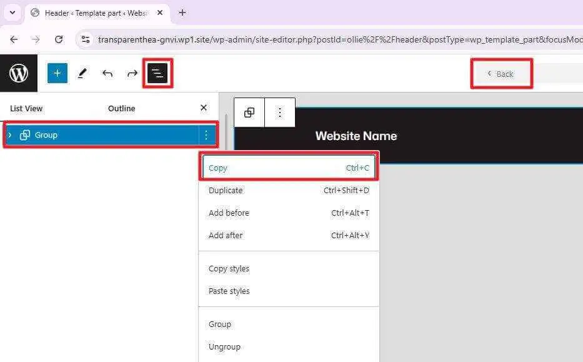Redo the last undone change

pos(132,73)
